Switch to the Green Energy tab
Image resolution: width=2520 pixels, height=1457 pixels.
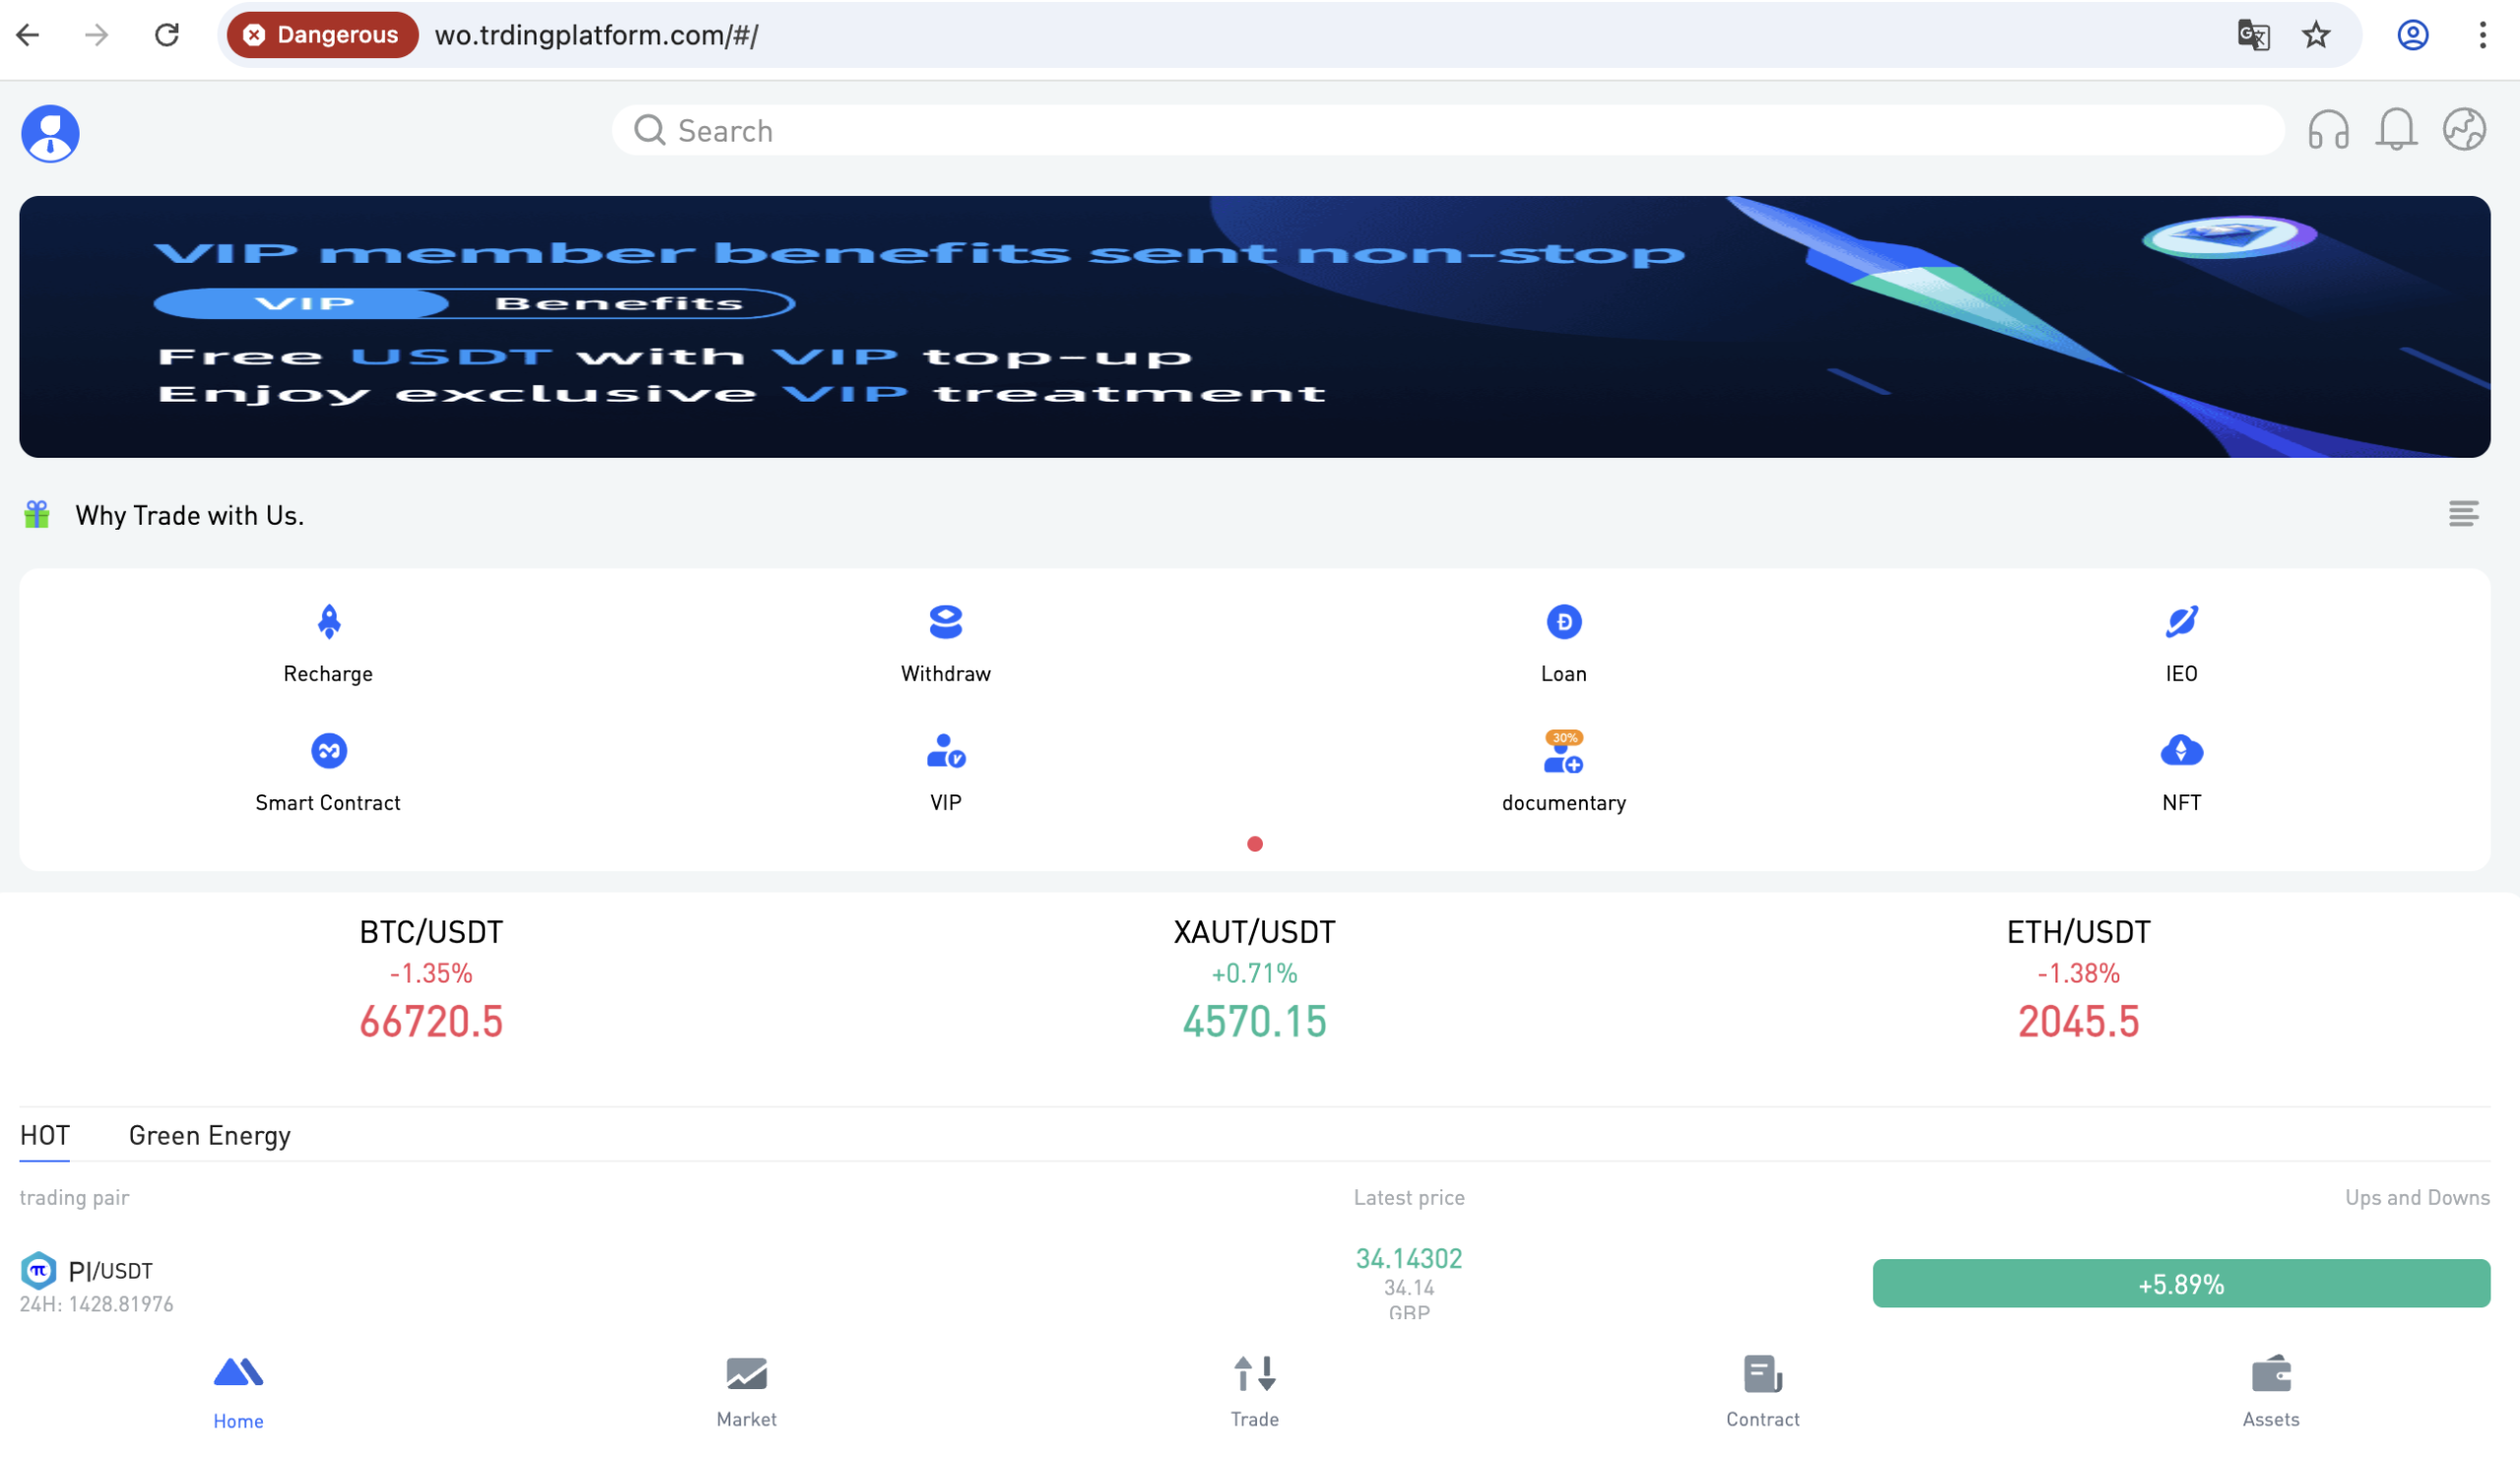(208, 1135)
